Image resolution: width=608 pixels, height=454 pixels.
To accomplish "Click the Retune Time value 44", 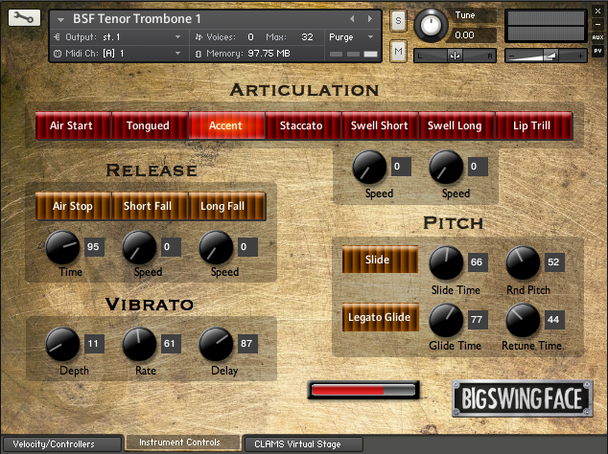I will click(554, 320).
